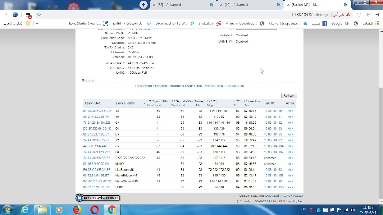
Task: Click the blue profile globe icon
Action: tap(15, 15)
